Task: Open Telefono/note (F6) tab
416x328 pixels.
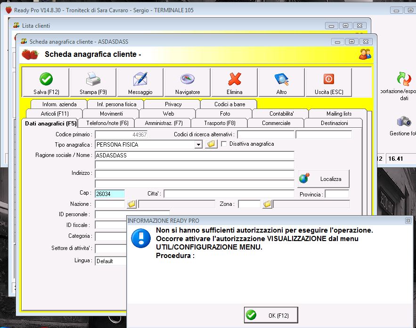Action: point(107,123)
